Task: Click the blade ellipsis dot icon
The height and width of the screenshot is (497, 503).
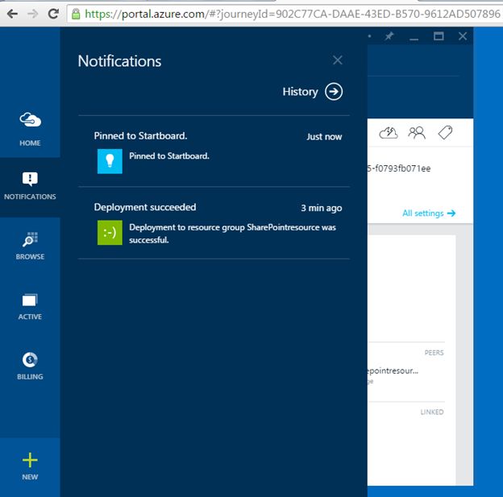Action: click(x=369, y=36)
